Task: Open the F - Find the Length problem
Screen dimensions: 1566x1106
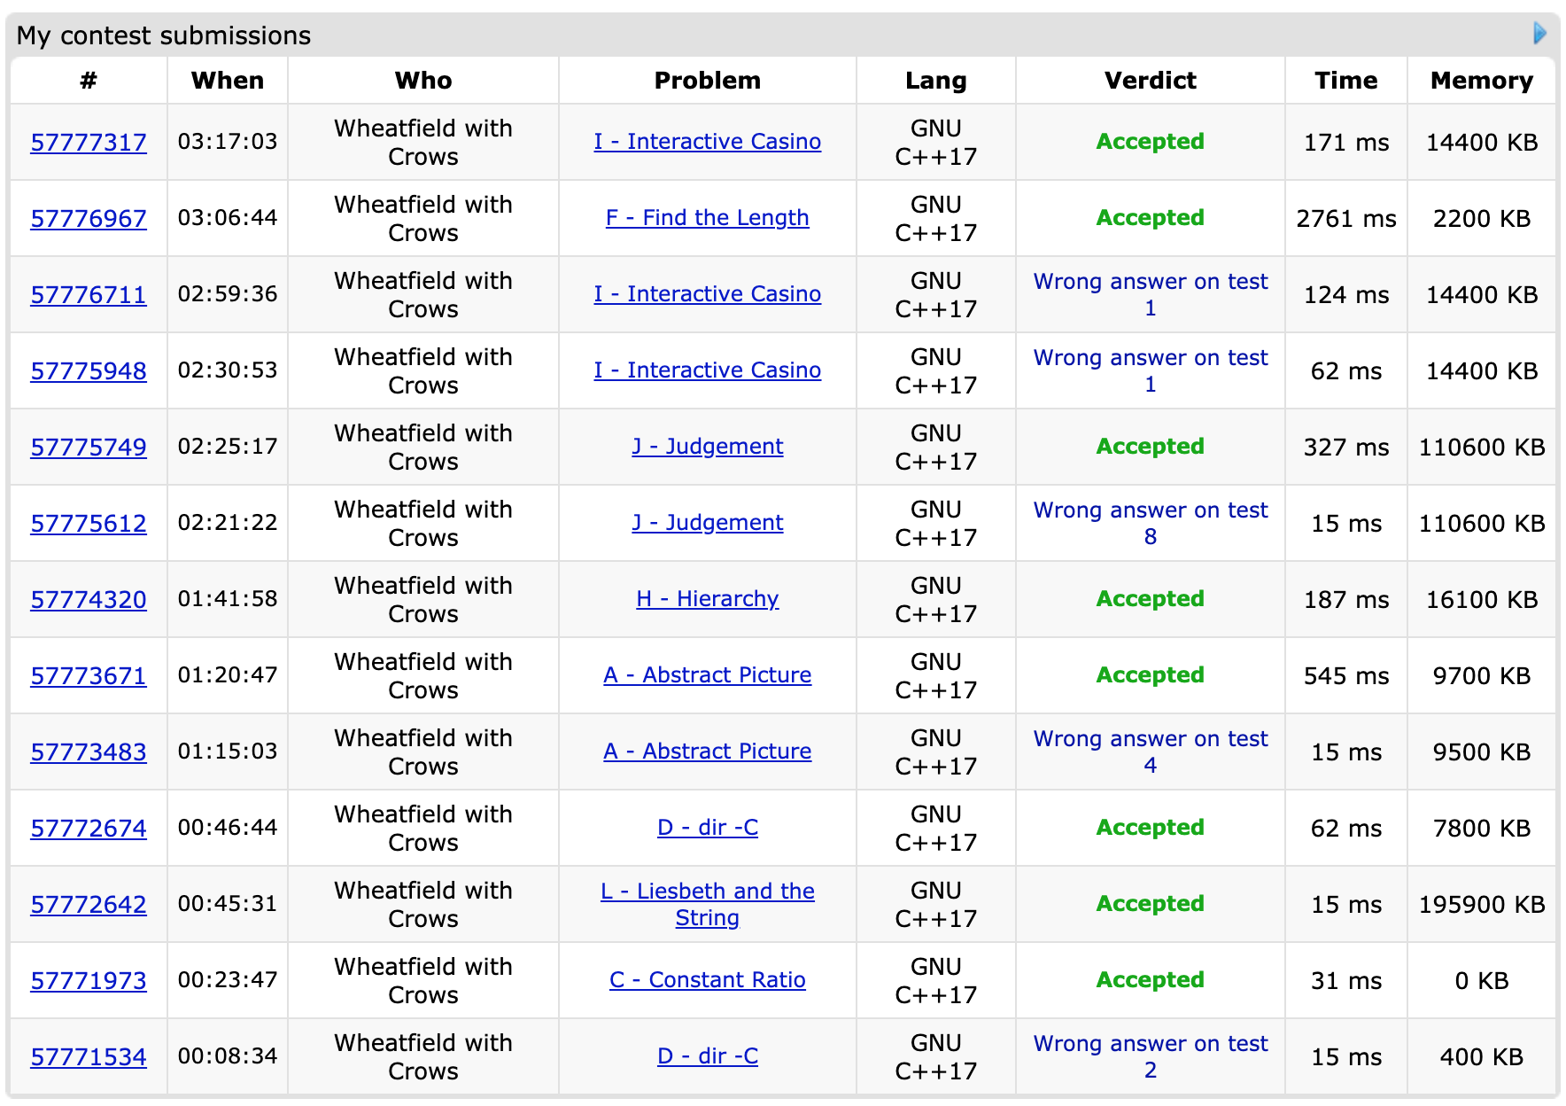Action: (707, 218)
